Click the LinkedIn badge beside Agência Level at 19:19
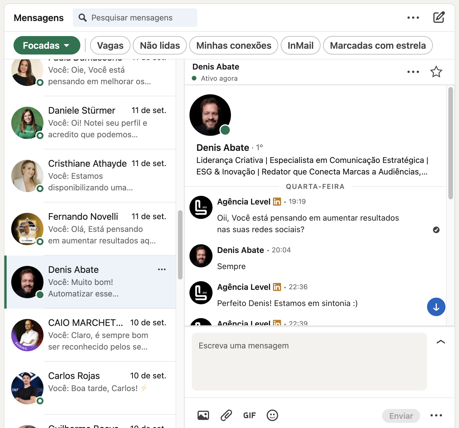Screen dimensions: 459x428 click(277, 202)
